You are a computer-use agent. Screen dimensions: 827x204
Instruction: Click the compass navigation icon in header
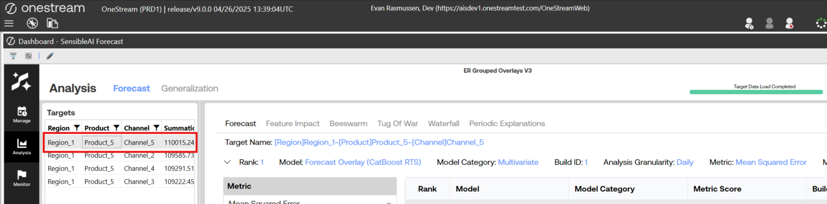pos(32,23)
